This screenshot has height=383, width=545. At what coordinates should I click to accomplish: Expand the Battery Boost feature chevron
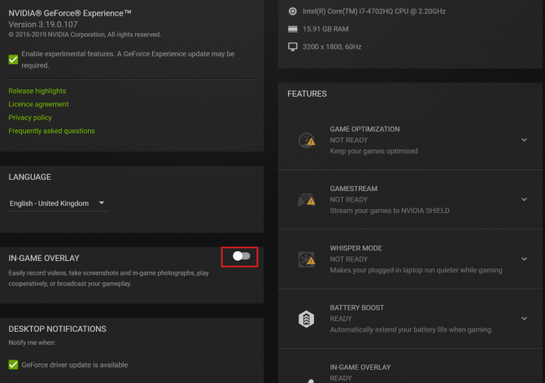coord(524,318)
